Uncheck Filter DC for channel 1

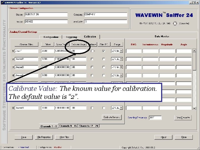click(x=104, y=51)
